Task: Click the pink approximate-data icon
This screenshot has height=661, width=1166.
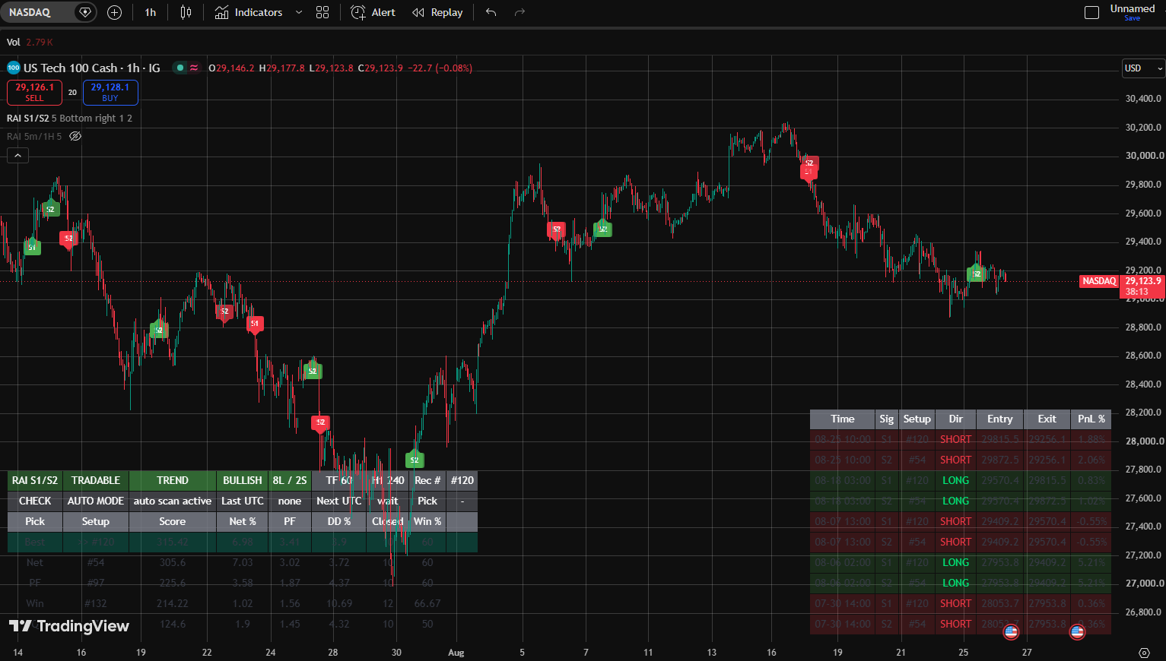Action: [x=194, y=68]
